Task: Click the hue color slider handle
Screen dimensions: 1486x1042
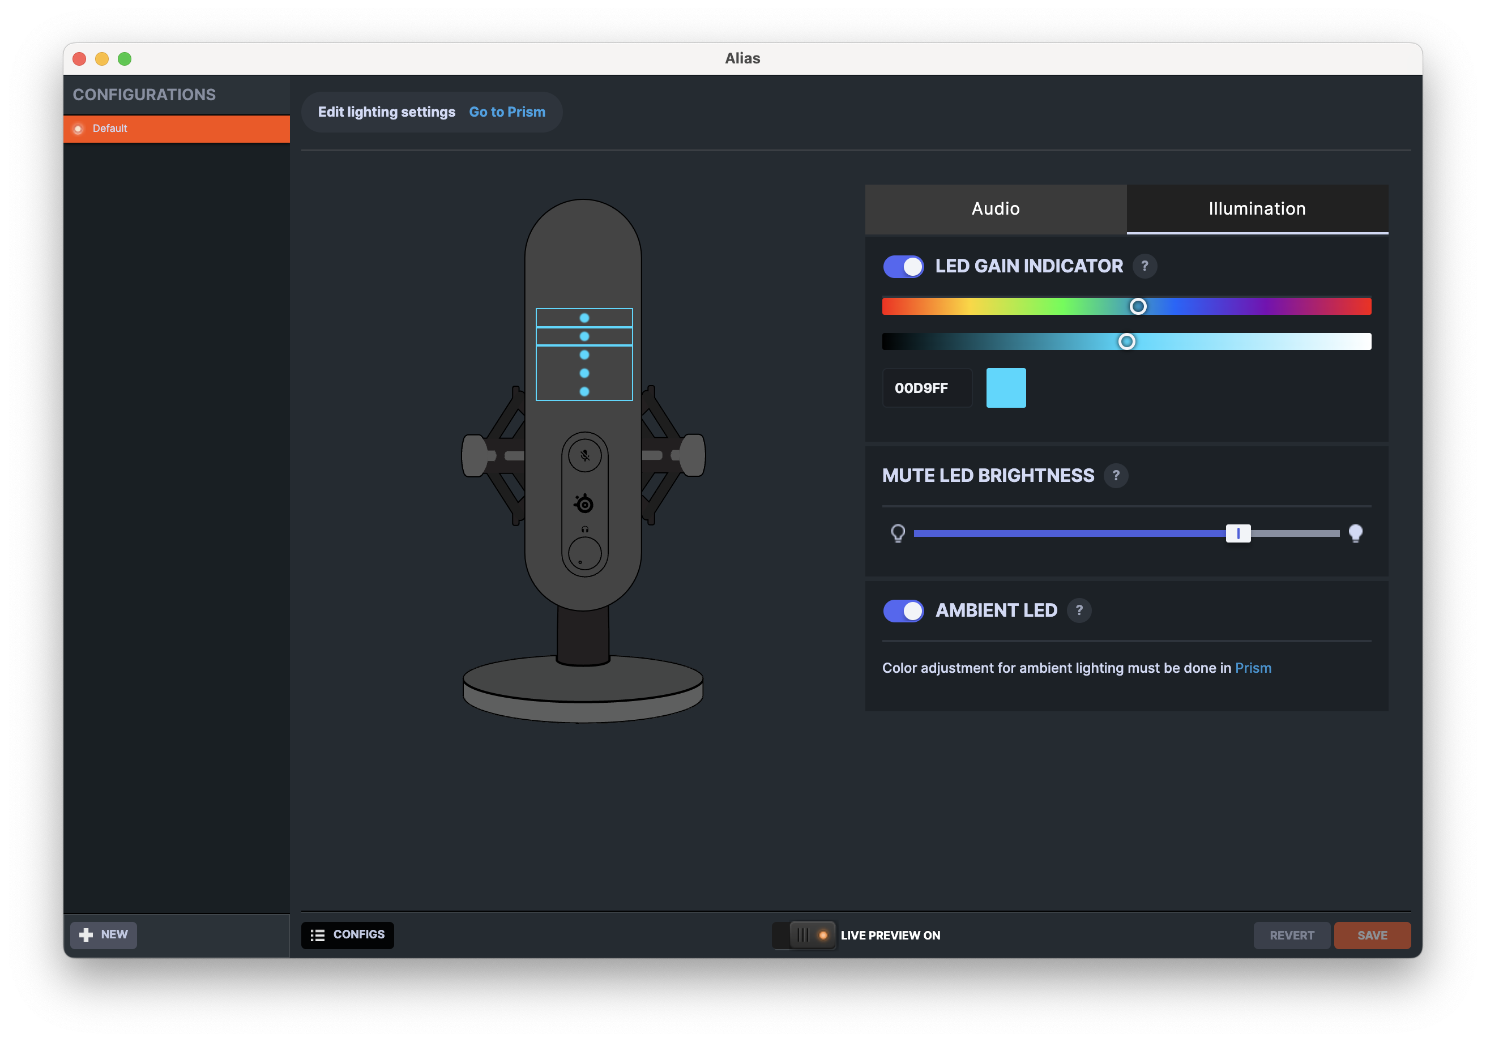Action: (1138, 306)
